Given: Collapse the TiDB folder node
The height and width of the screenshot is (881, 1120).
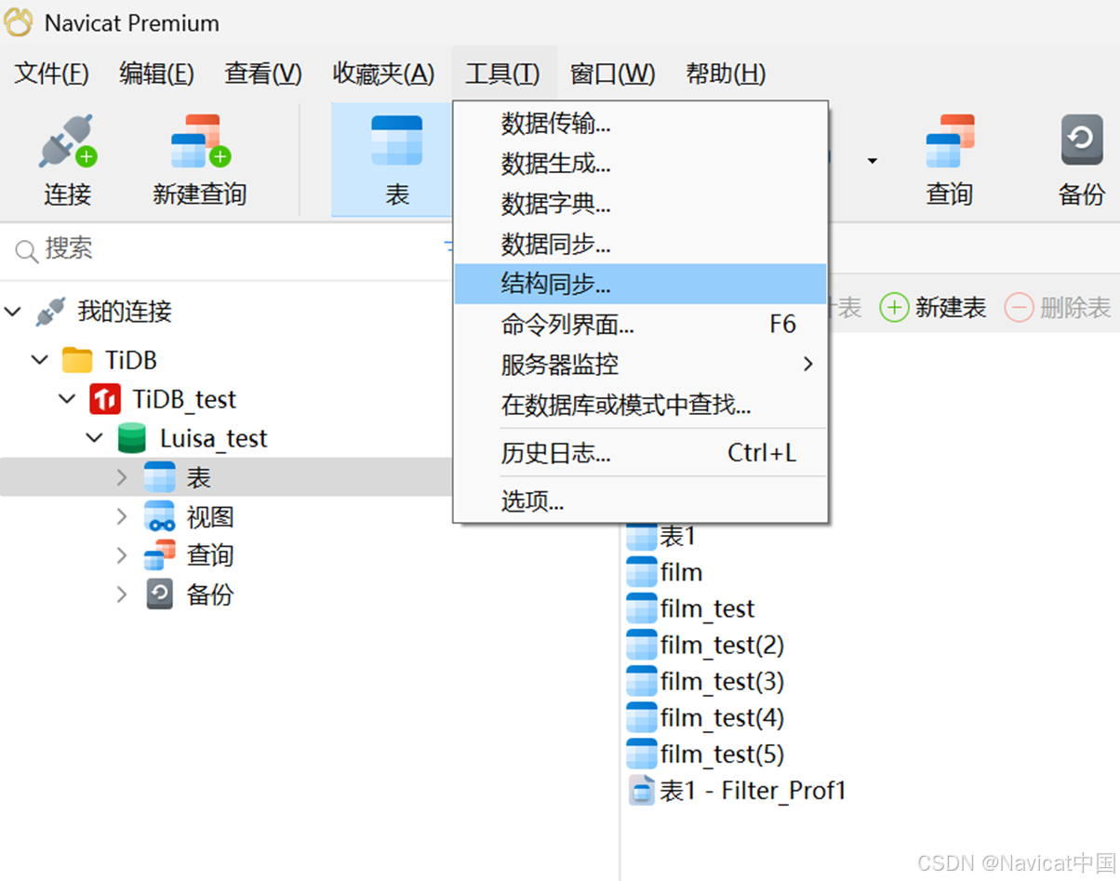Looking at the screenshot, I should tap(40, 360).
